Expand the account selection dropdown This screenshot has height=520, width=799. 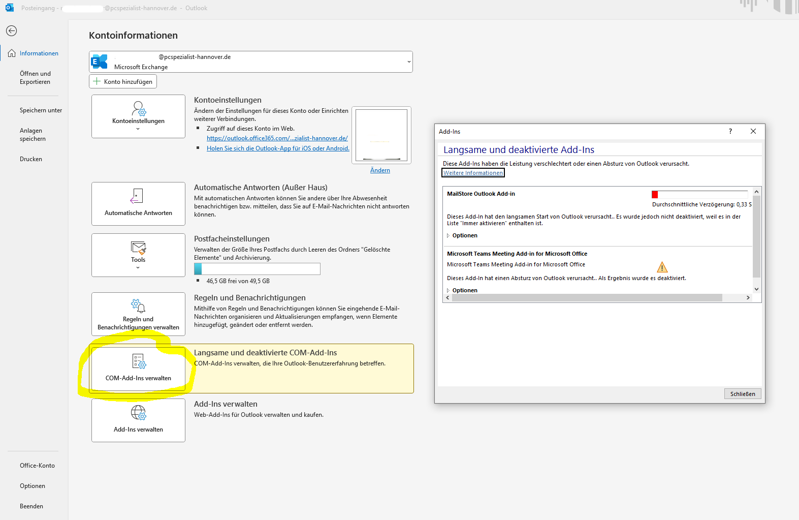pos(408,62)
